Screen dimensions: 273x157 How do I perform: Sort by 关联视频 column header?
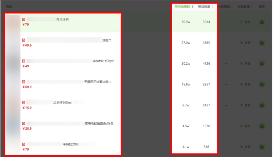coord(226,6)
